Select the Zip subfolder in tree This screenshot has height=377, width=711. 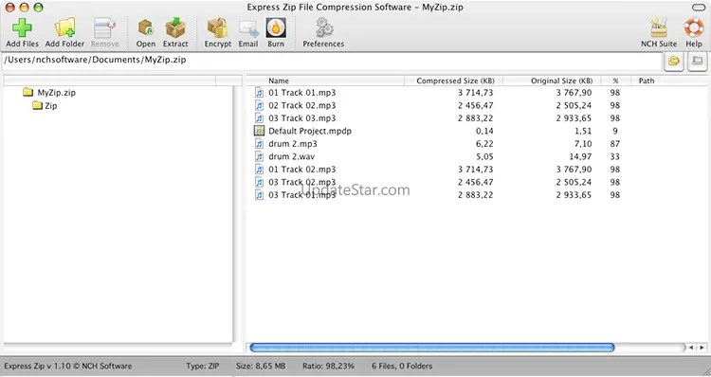(45, 105)
